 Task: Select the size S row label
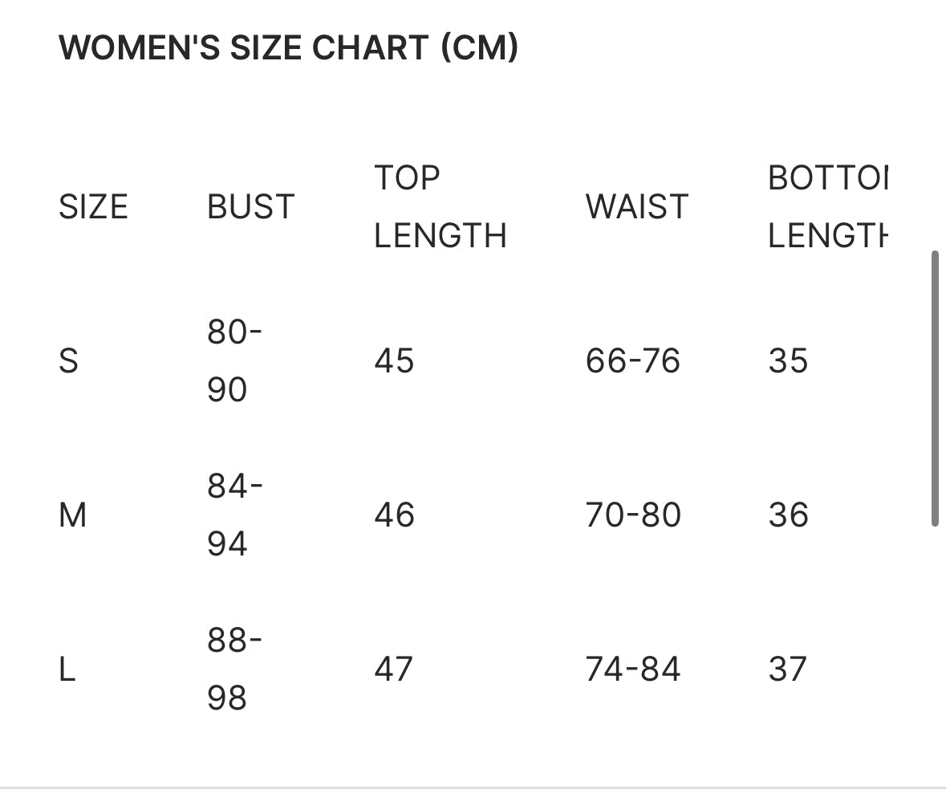pos(68,361)
